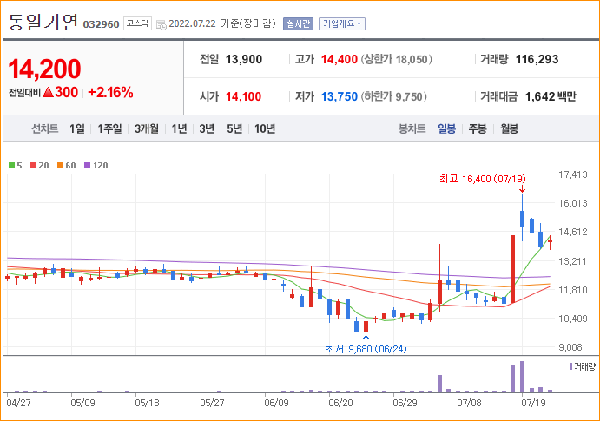Click the 거래량 volume legend marker

(570, 366)
